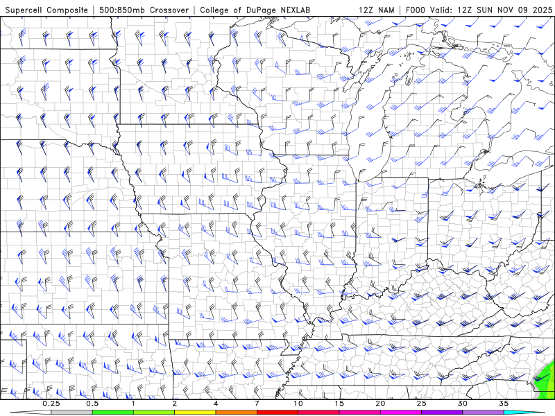Click the colorbar label 4
Image resolution: width=555 pixels, height=416 pixels.
click(216, 404)
